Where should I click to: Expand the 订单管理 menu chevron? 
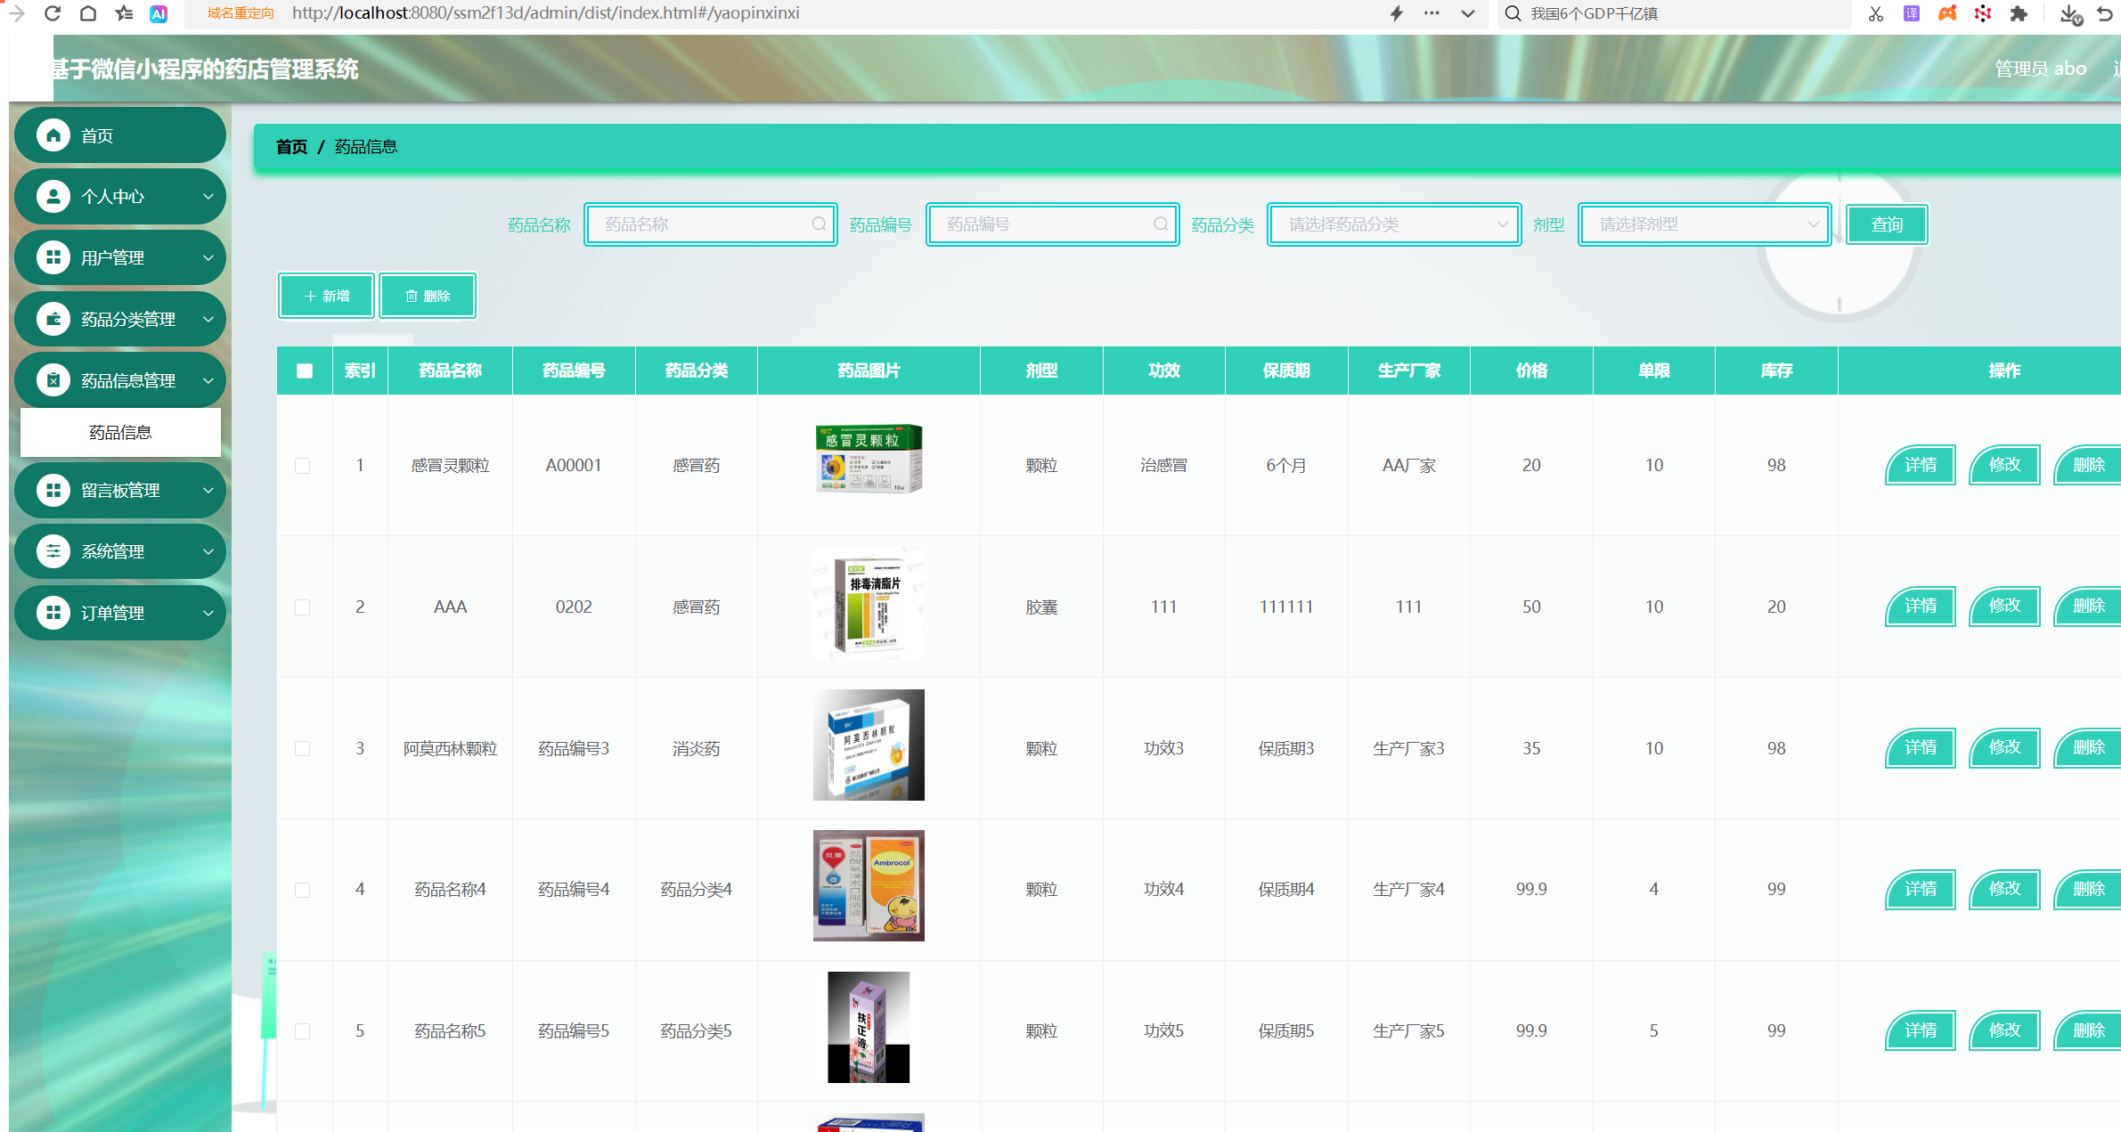coord(208,613)
